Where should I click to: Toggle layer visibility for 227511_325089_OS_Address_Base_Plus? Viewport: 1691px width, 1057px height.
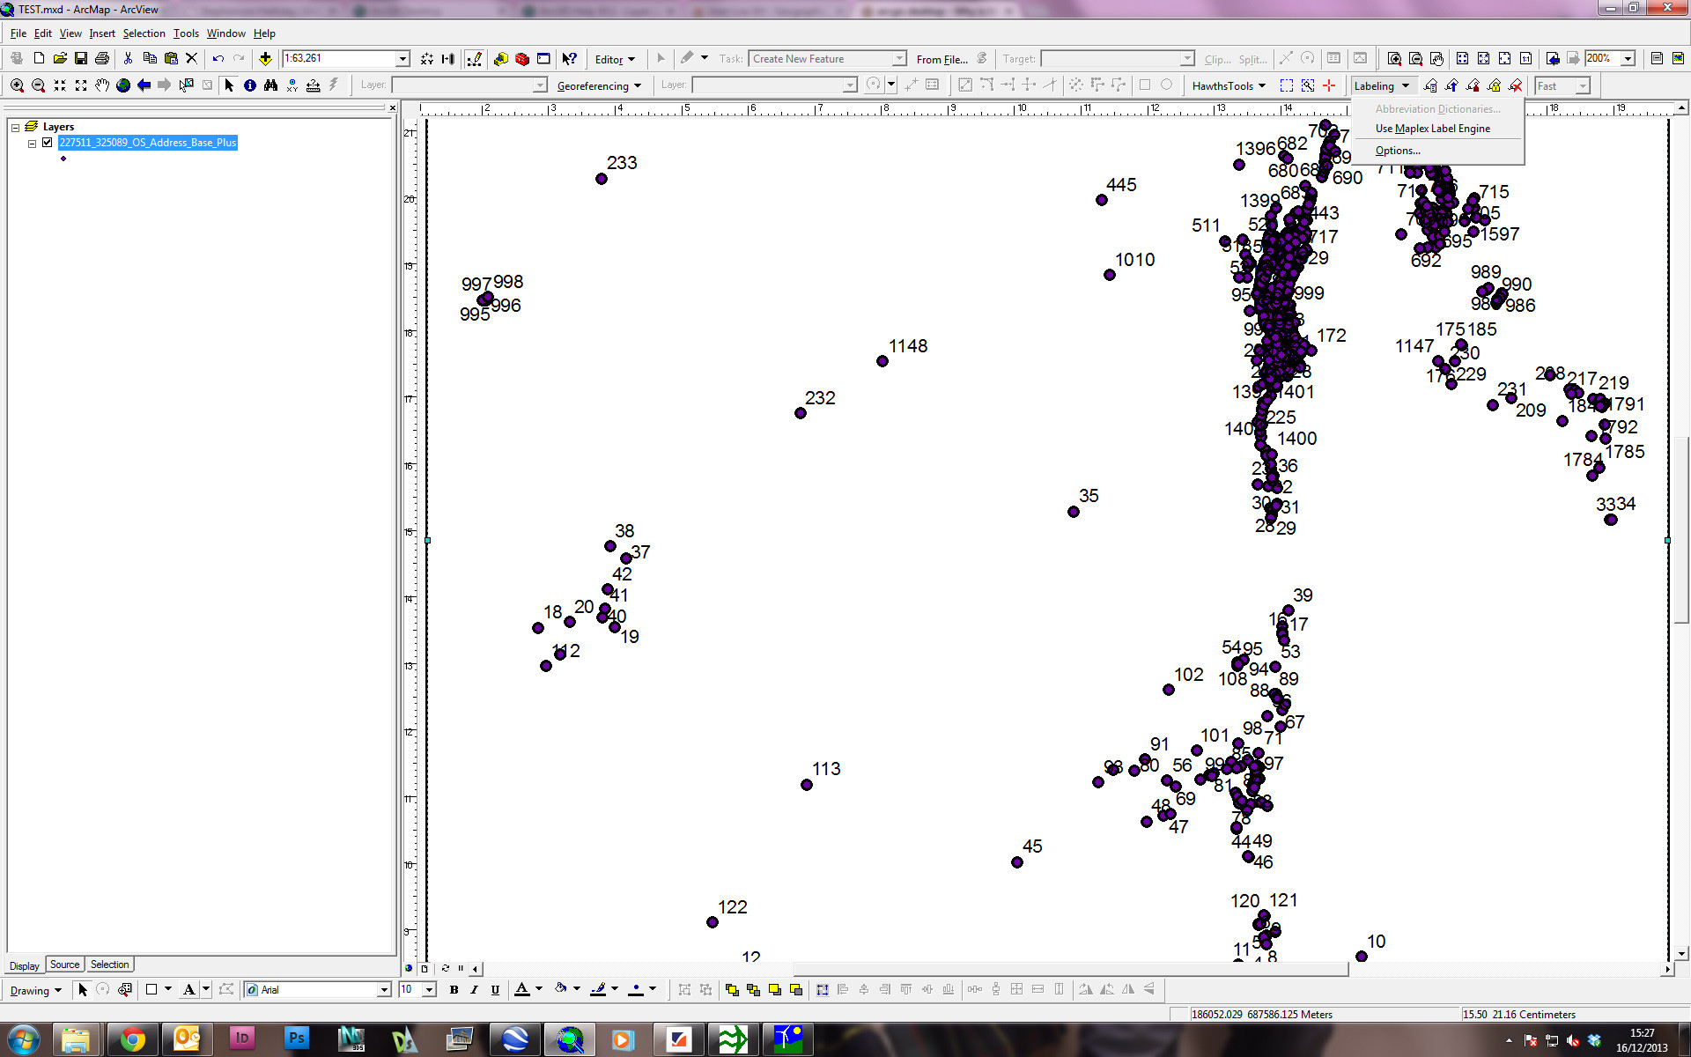(48, 143)
